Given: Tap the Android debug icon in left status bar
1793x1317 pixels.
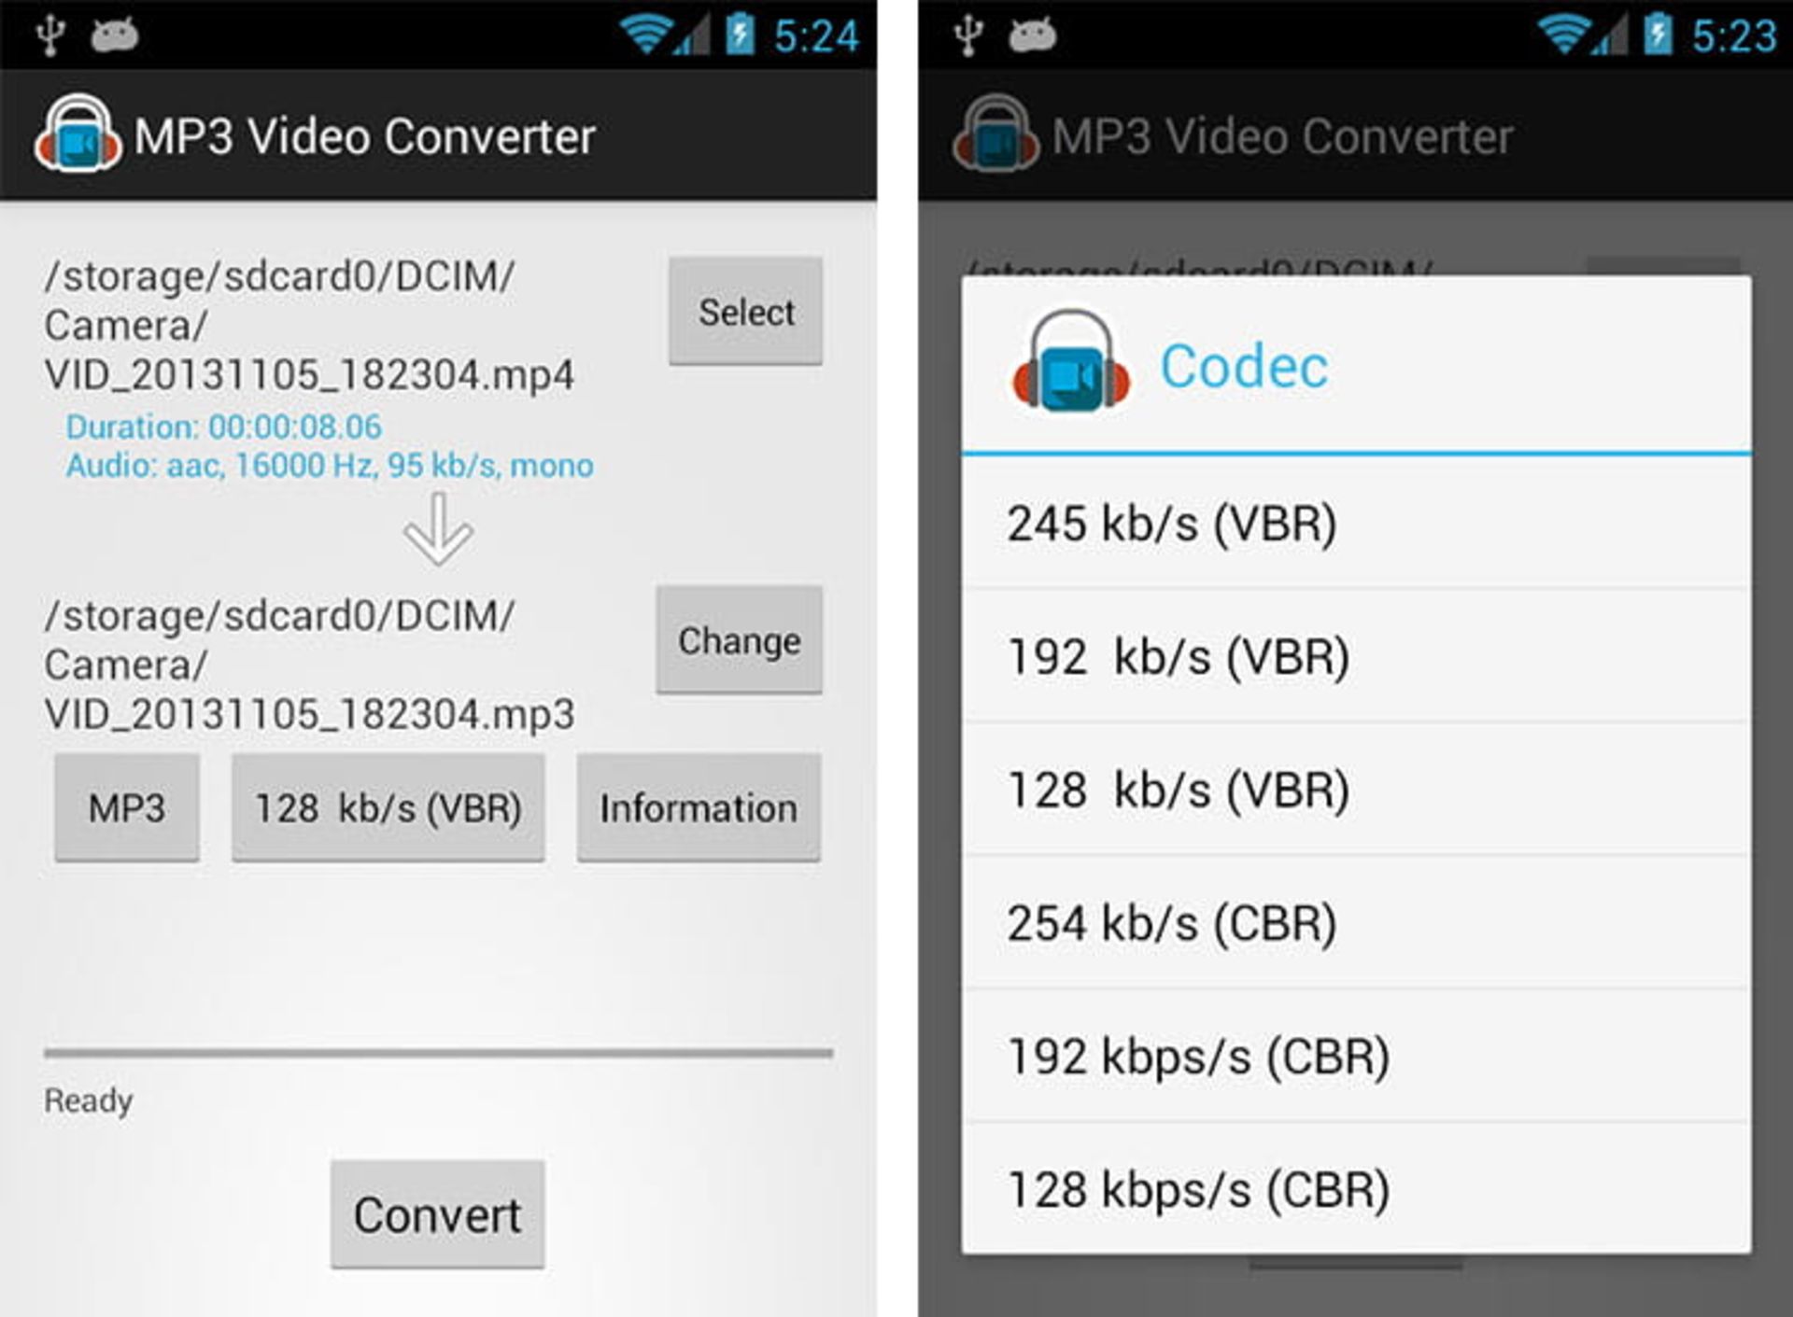Looking at the screenshot, I should pyautogui.click(x=114, y=35).
